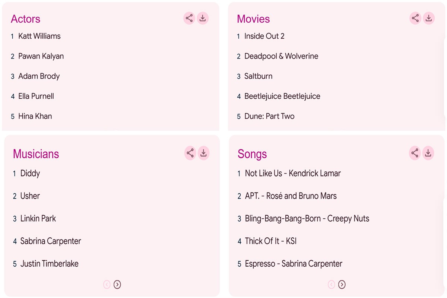Download the Songs list
Viewport: 447px width, 298px height.
coord(428,153)
